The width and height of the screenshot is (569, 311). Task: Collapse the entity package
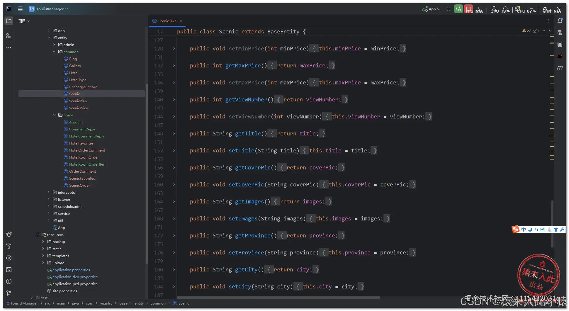49,38
